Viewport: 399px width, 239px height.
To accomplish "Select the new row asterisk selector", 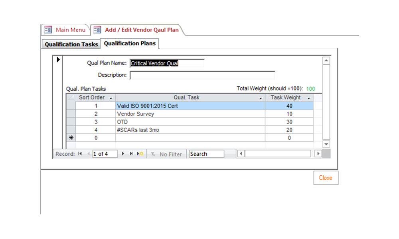I will [x=71, y=138].
